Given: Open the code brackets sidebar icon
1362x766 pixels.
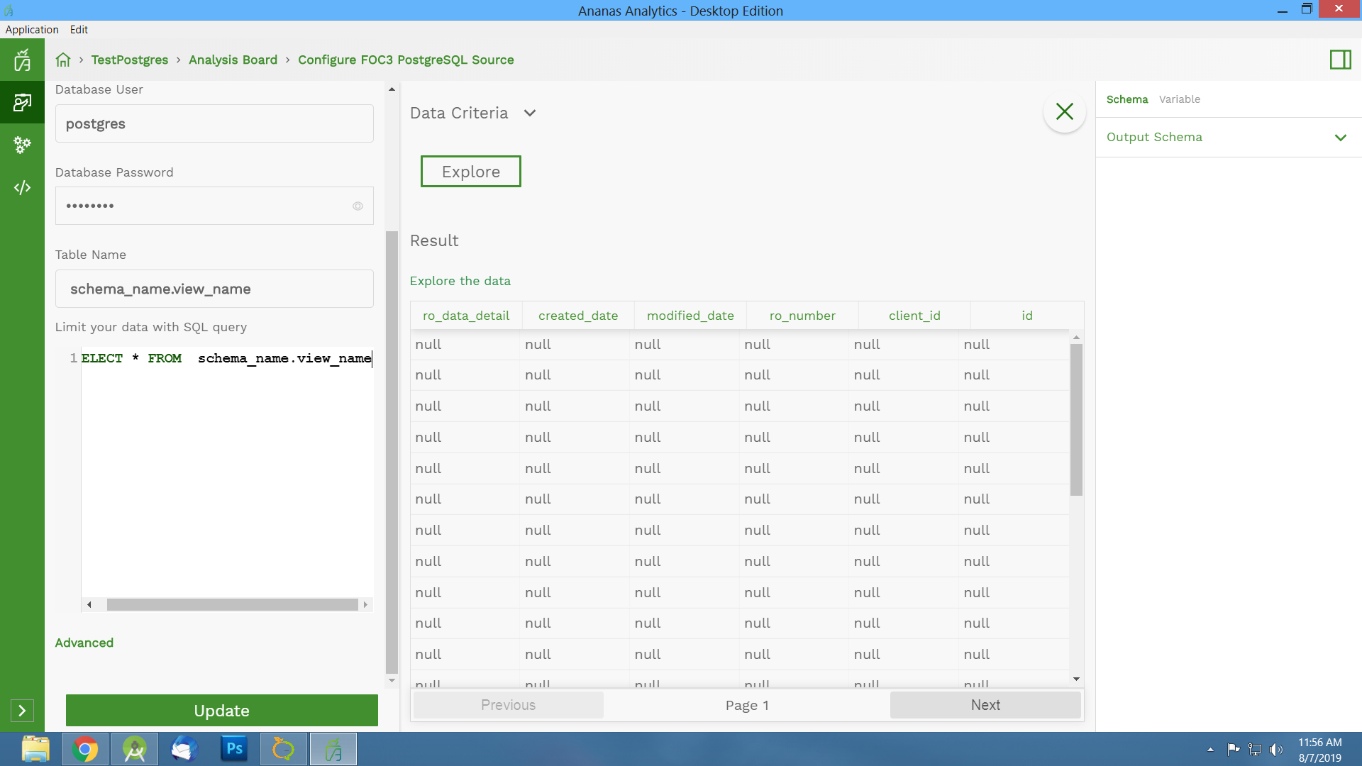Looking at the screenshot, I should coord(22,187).
